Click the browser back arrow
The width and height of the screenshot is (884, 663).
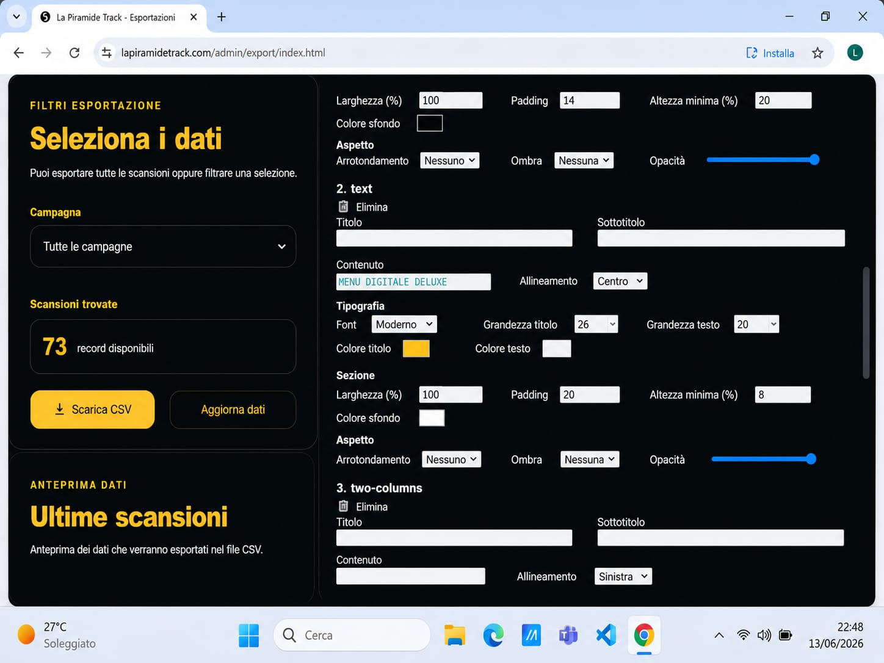pyautogui.click(x=19, y=53)
